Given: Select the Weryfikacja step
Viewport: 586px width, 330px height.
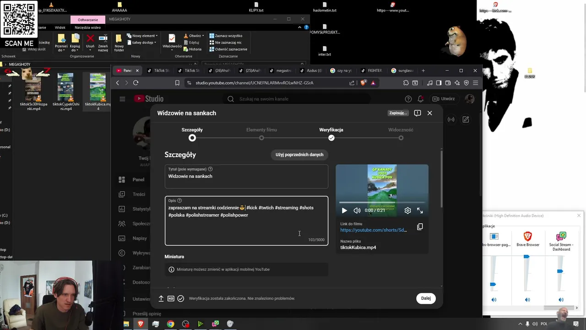Looking at the screenshot, I should [x=331, y=134].
